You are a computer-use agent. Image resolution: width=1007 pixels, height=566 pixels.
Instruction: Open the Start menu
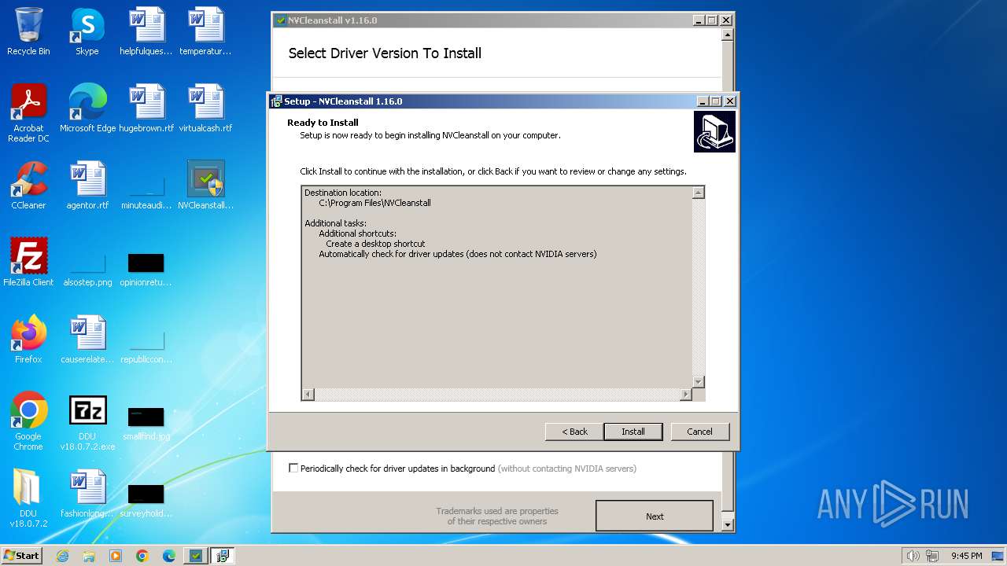coord(22,556)
